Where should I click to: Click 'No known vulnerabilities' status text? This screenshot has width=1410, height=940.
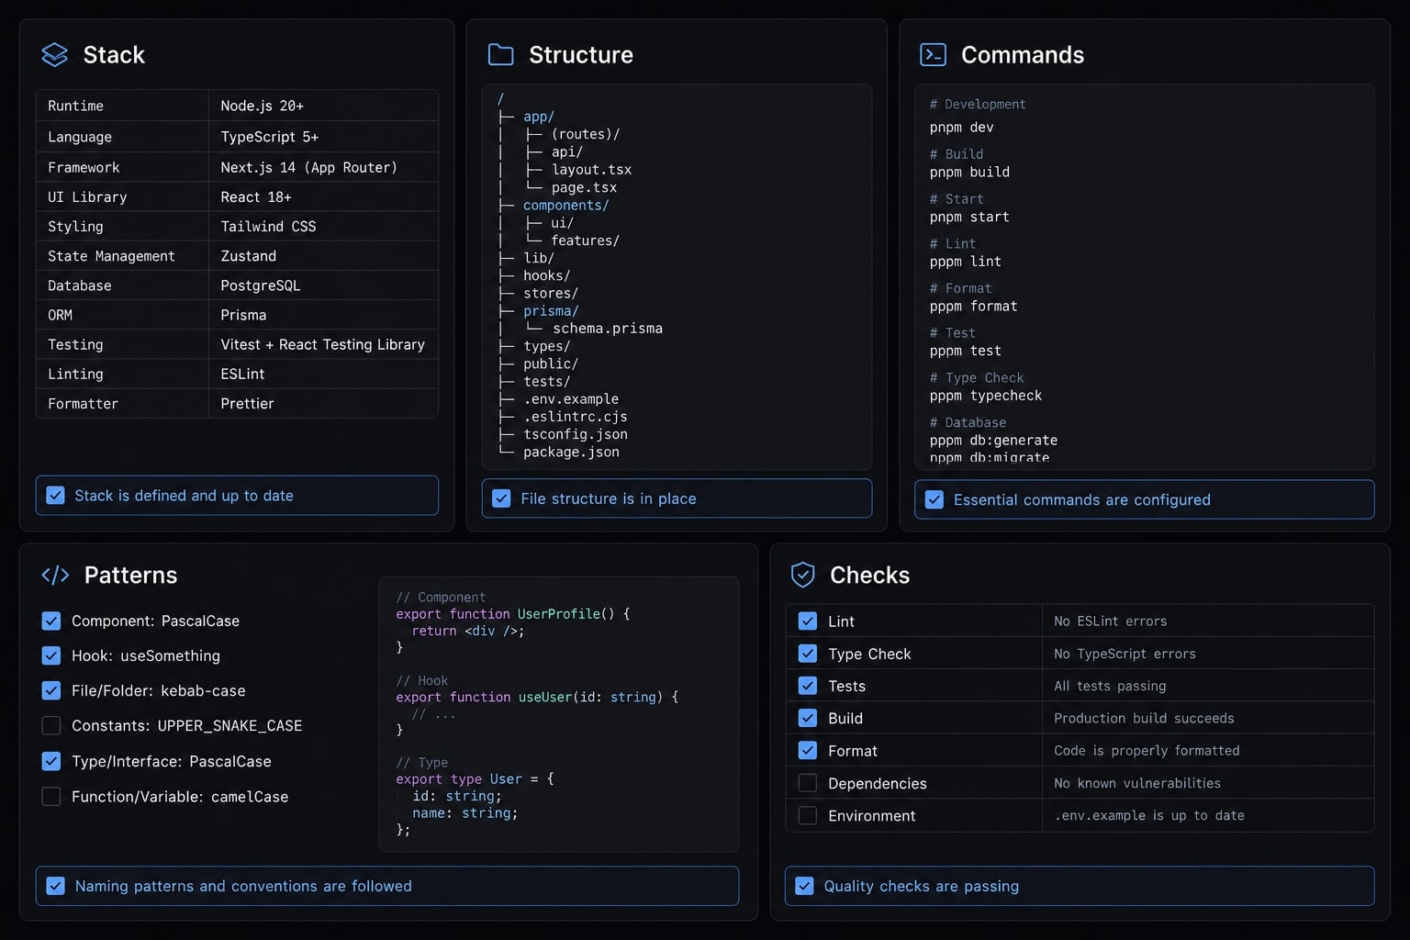click(x=1137, y=783)
